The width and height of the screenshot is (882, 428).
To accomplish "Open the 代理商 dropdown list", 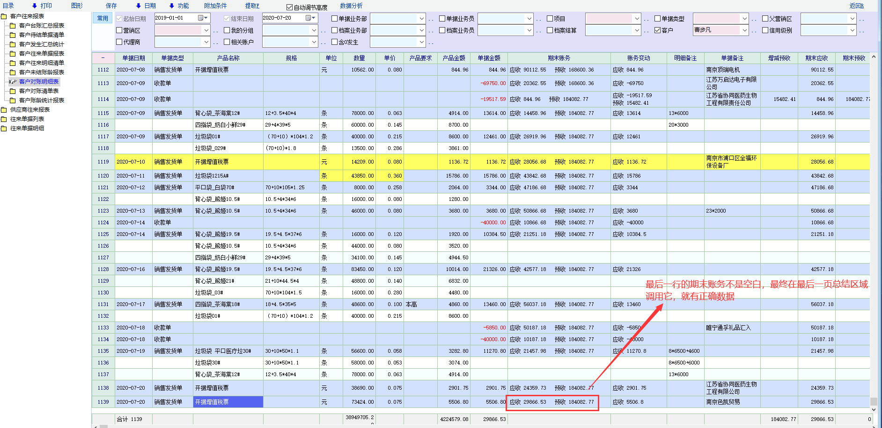I will 206,42.
